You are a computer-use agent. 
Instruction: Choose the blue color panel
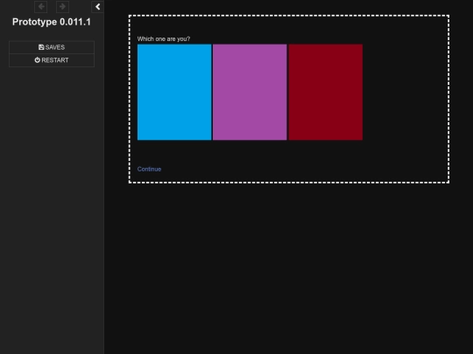[174, 92]
